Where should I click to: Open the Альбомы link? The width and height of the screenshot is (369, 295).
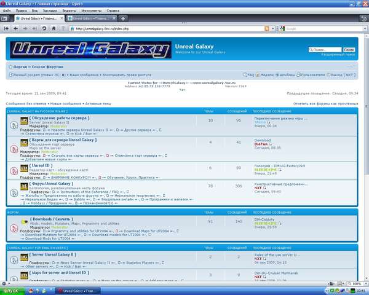coord(287,75)
